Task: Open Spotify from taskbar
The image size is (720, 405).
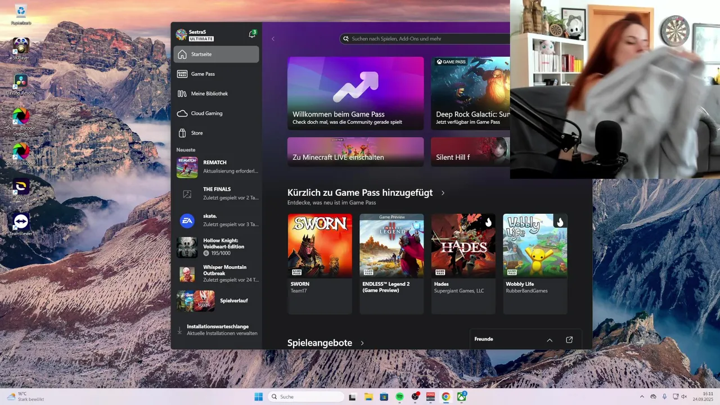Action: coord(399,397)
